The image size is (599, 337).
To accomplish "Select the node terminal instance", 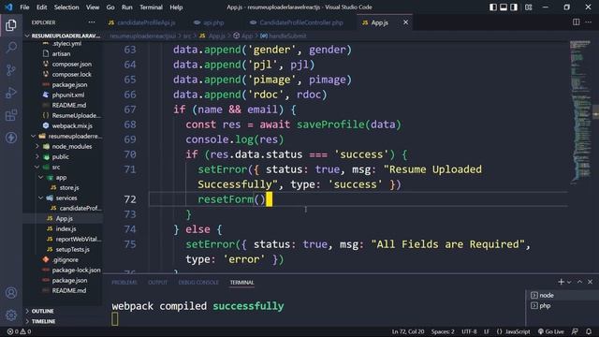I will click(x=562, y=295).
